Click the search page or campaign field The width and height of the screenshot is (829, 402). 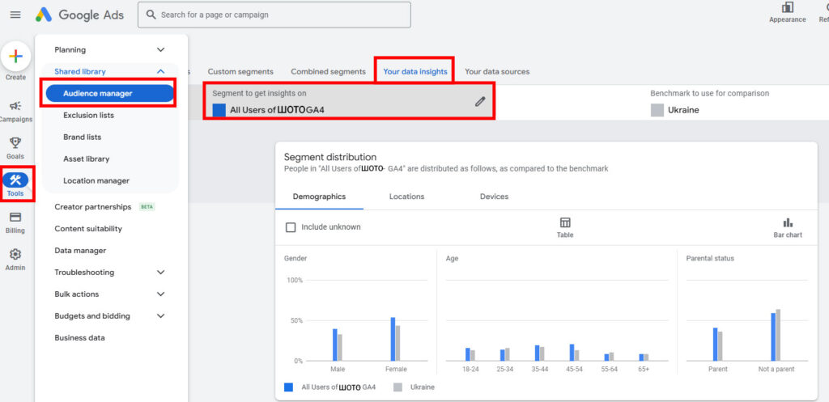pos(275,15)
